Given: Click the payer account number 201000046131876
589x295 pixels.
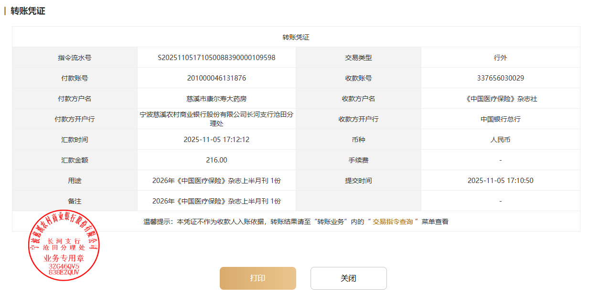Looking at the screenshot, I should point(216,78).
